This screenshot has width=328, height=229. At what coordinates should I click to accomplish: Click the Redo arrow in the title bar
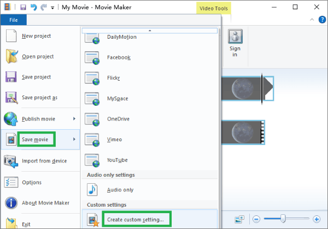(44, 7)
